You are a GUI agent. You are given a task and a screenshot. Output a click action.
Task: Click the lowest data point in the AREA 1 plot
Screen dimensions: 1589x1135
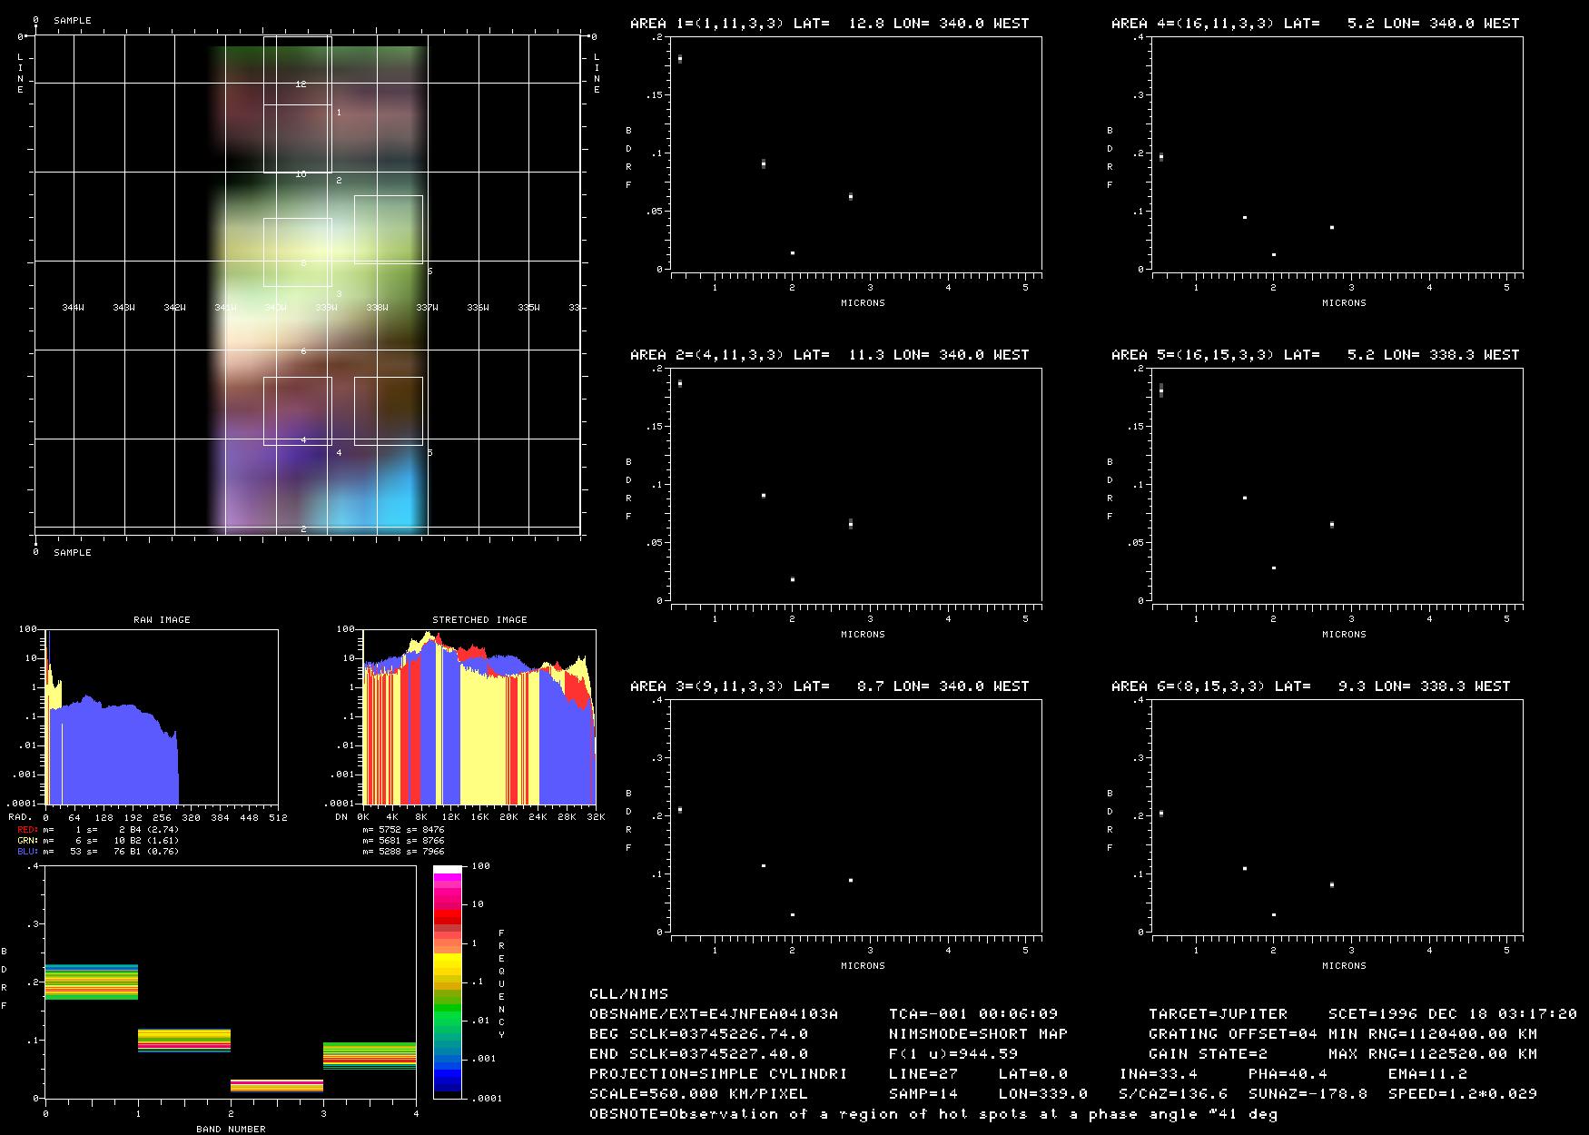[x=792, y=253]
